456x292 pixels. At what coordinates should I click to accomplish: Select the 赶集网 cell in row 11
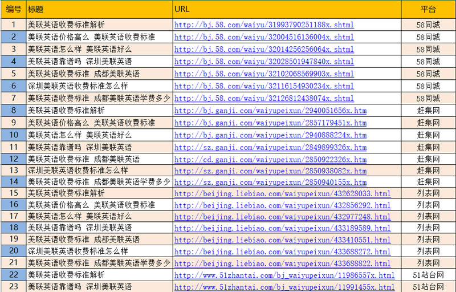point(428,147)
